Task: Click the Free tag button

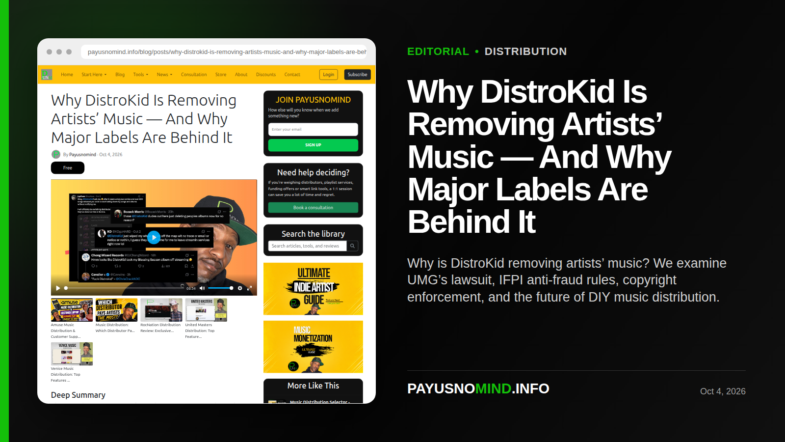Action: coord(68,168)
